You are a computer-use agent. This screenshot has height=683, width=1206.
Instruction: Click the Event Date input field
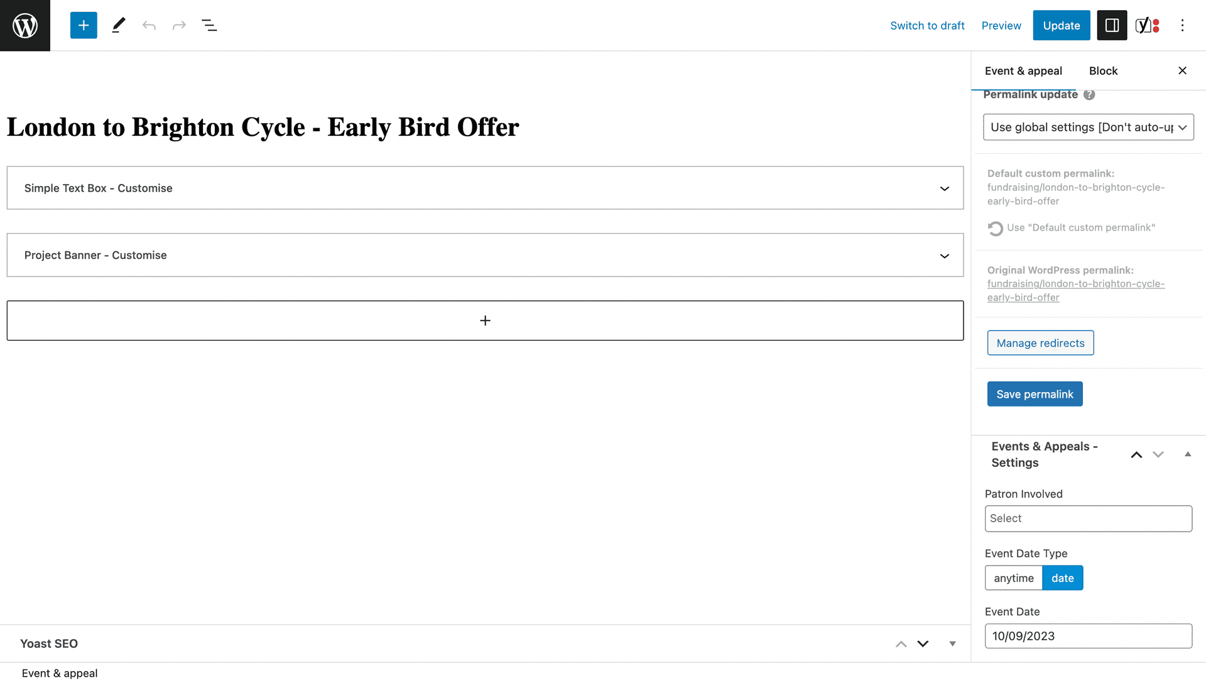point(1088,636)
